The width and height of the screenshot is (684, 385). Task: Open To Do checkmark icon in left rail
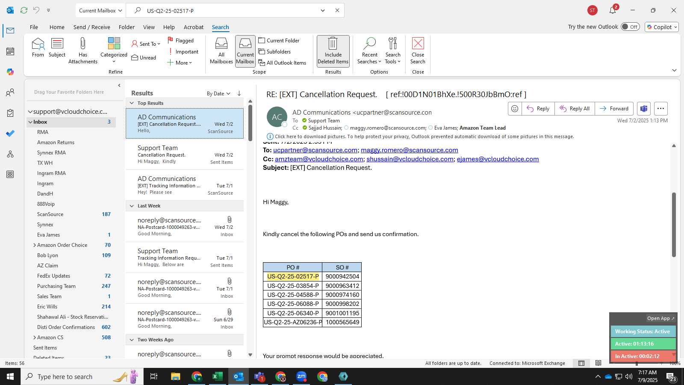[10, 133]
